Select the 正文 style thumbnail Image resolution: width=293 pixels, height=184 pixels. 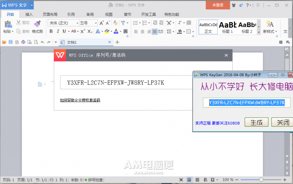pos(208,27)
